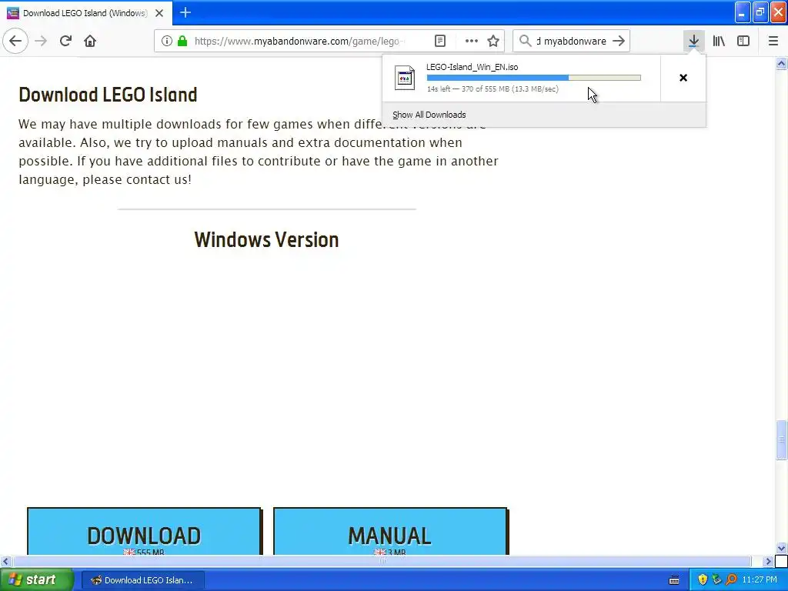Toggle reader view for this page
Screen dimensions: 788x591
pos(439,42)
